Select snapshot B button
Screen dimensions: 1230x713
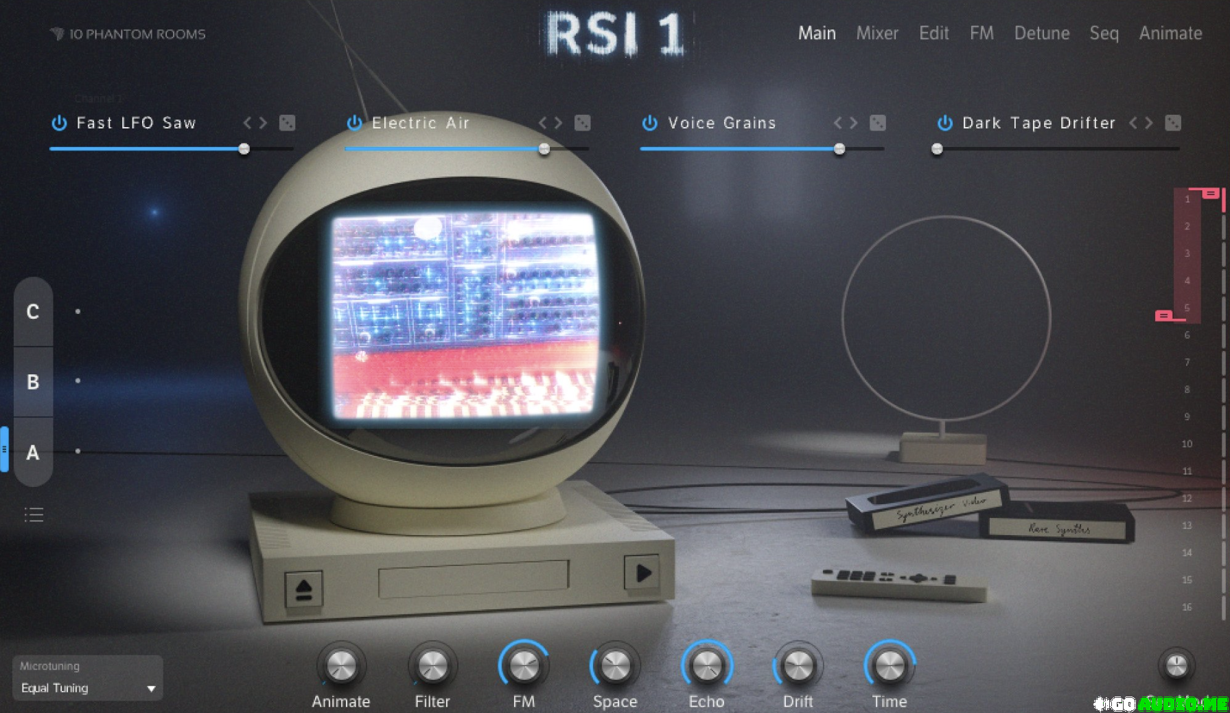click(x=33, y=382)
